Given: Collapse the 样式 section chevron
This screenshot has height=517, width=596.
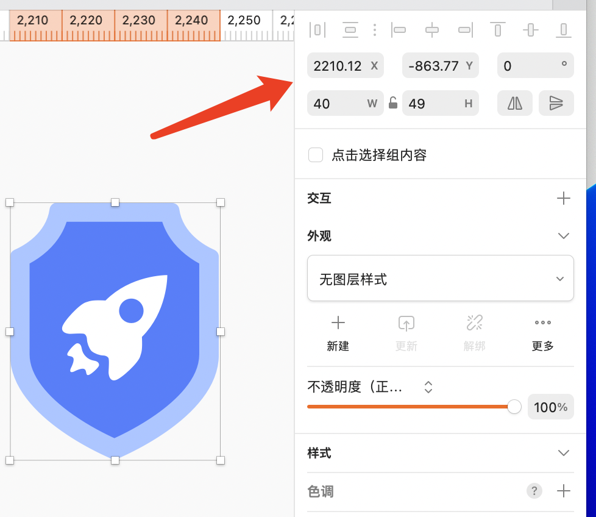Looking at the screenshot, I should click(564, 453).
